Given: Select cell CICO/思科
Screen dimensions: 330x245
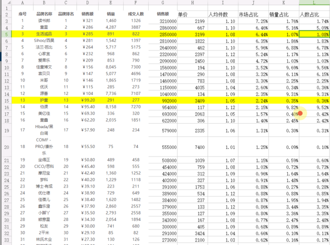Looking at the screenshot, I should point(44,166).
